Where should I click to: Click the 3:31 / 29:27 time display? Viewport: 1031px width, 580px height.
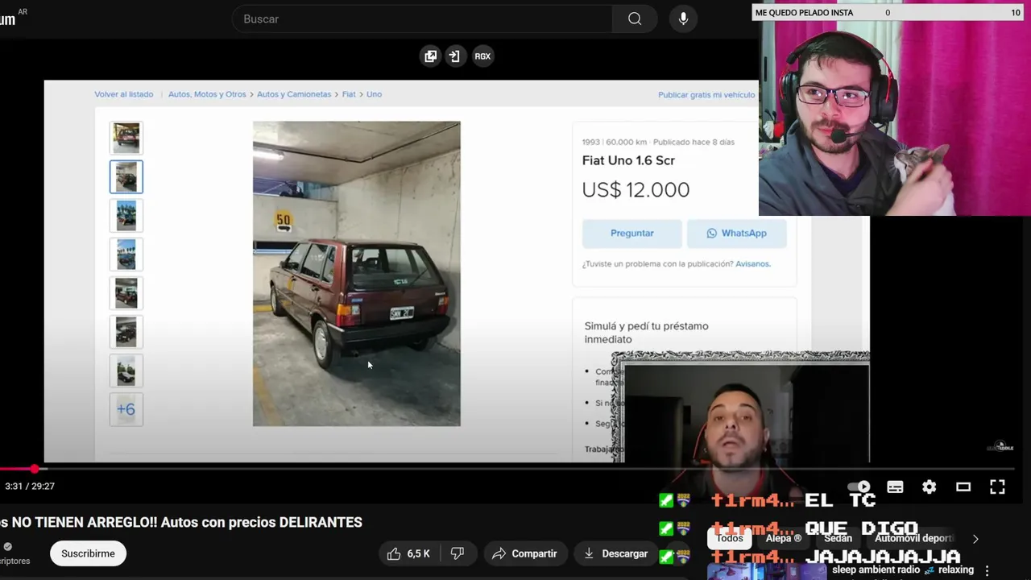(30, 487)
